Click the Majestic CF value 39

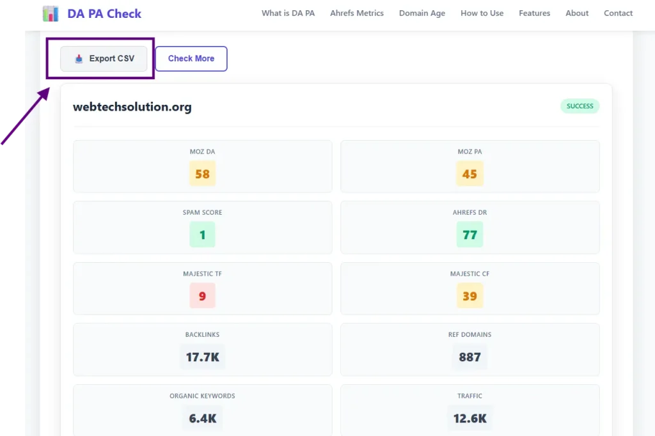point(470,296)
